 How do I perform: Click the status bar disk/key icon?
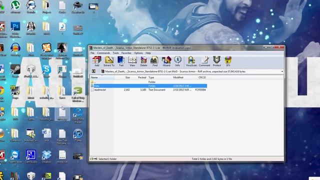93,159
